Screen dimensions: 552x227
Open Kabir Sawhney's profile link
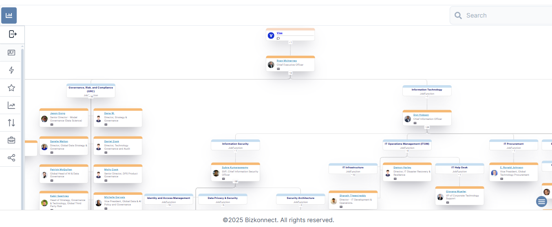tap(60, 196)
